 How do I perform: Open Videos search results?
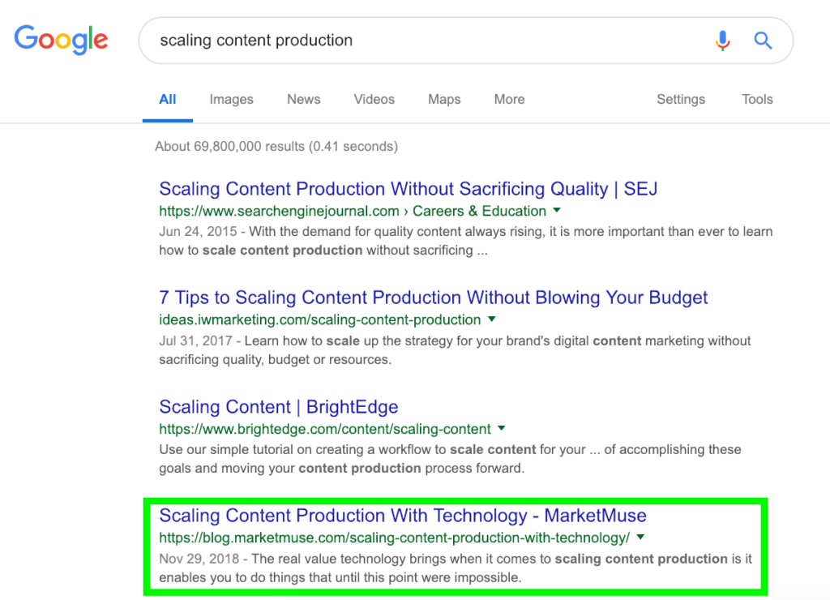[374, 99]
